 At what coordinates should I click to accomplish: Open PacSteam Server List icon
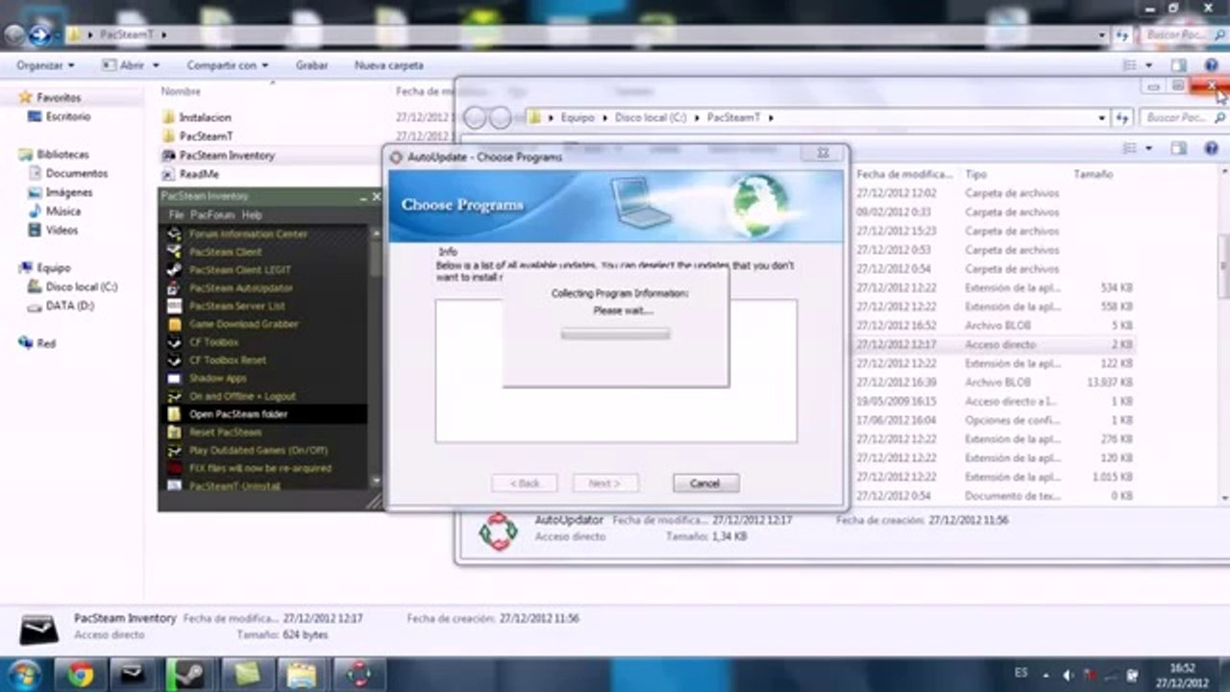(x=174, y=306)
